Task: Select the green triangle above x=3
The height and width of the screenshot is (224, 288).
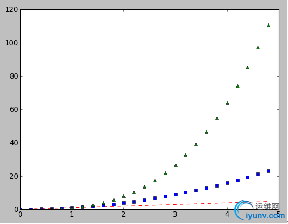Action: [x=176, y=165]
